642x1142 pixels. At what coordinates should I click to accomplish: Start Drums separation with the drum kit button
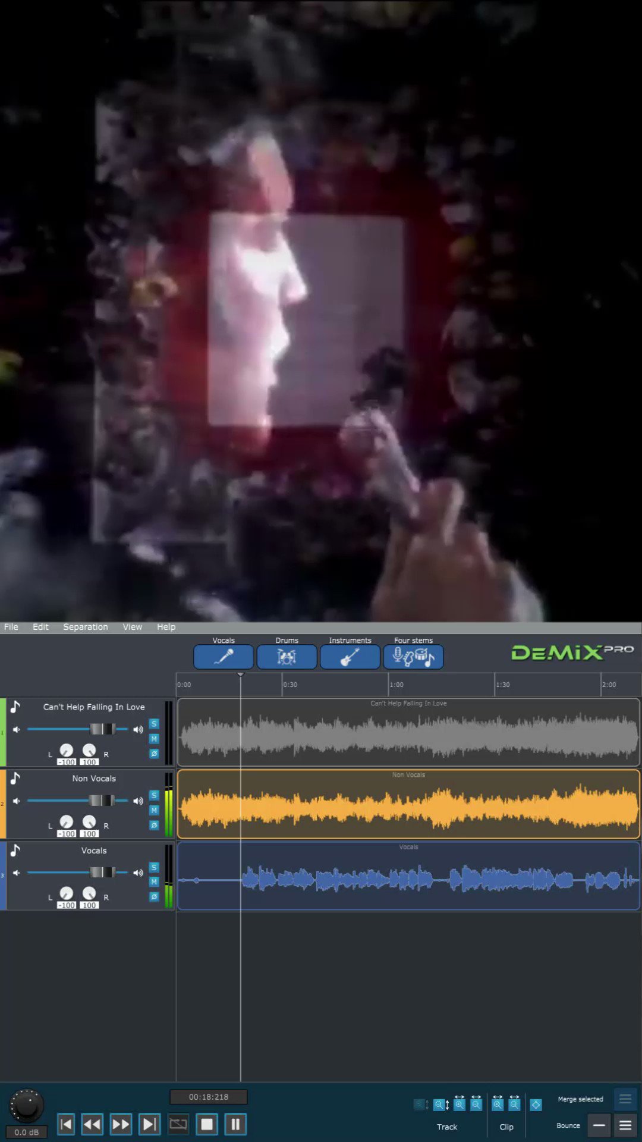[x=287, y=657]
